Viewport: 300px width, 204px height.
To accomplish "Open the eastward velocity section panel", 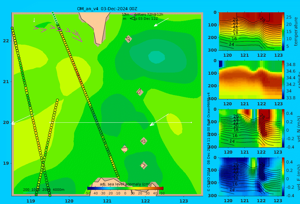I will pyautogui.click(x=250, y=177).
